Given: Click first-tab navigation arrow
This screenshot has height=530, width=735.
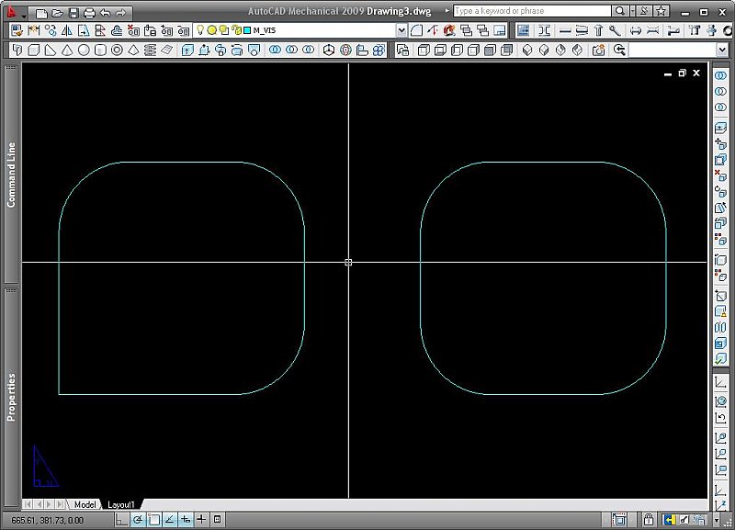Looking at the screenshot, I should [28, 504].
